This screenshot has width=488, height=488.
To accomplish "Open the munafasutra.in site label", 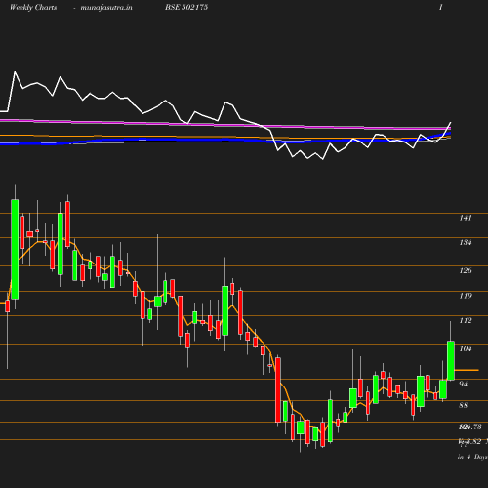I will click(106, 7).
